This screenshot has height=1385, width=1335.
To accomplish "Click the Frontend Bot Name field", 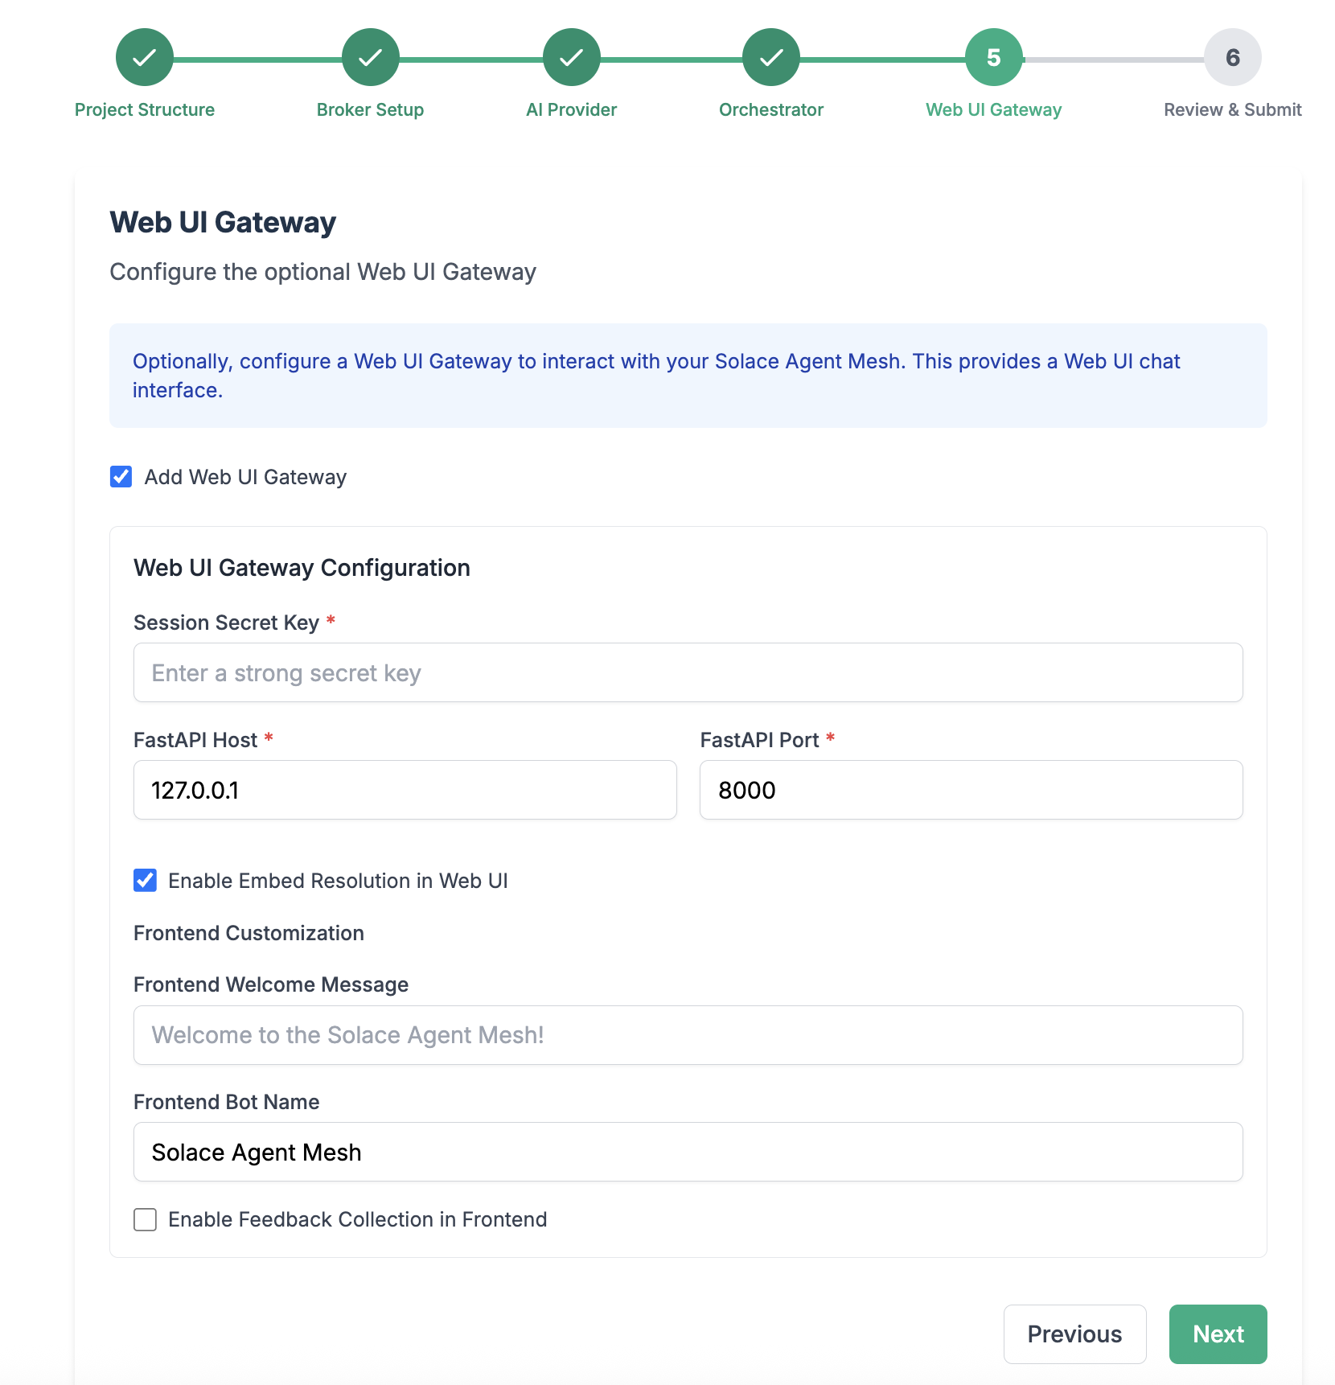I will [x=688, y=1152].
